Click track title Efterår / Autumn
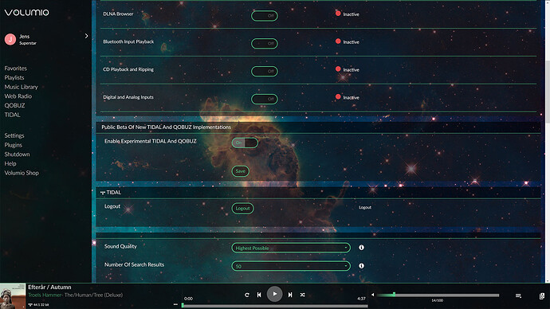Screen dimensions: 550x309 coord(49,287)
